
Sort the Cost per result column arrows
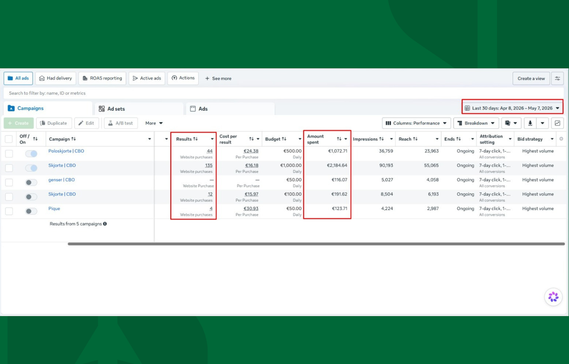[251, 139]
